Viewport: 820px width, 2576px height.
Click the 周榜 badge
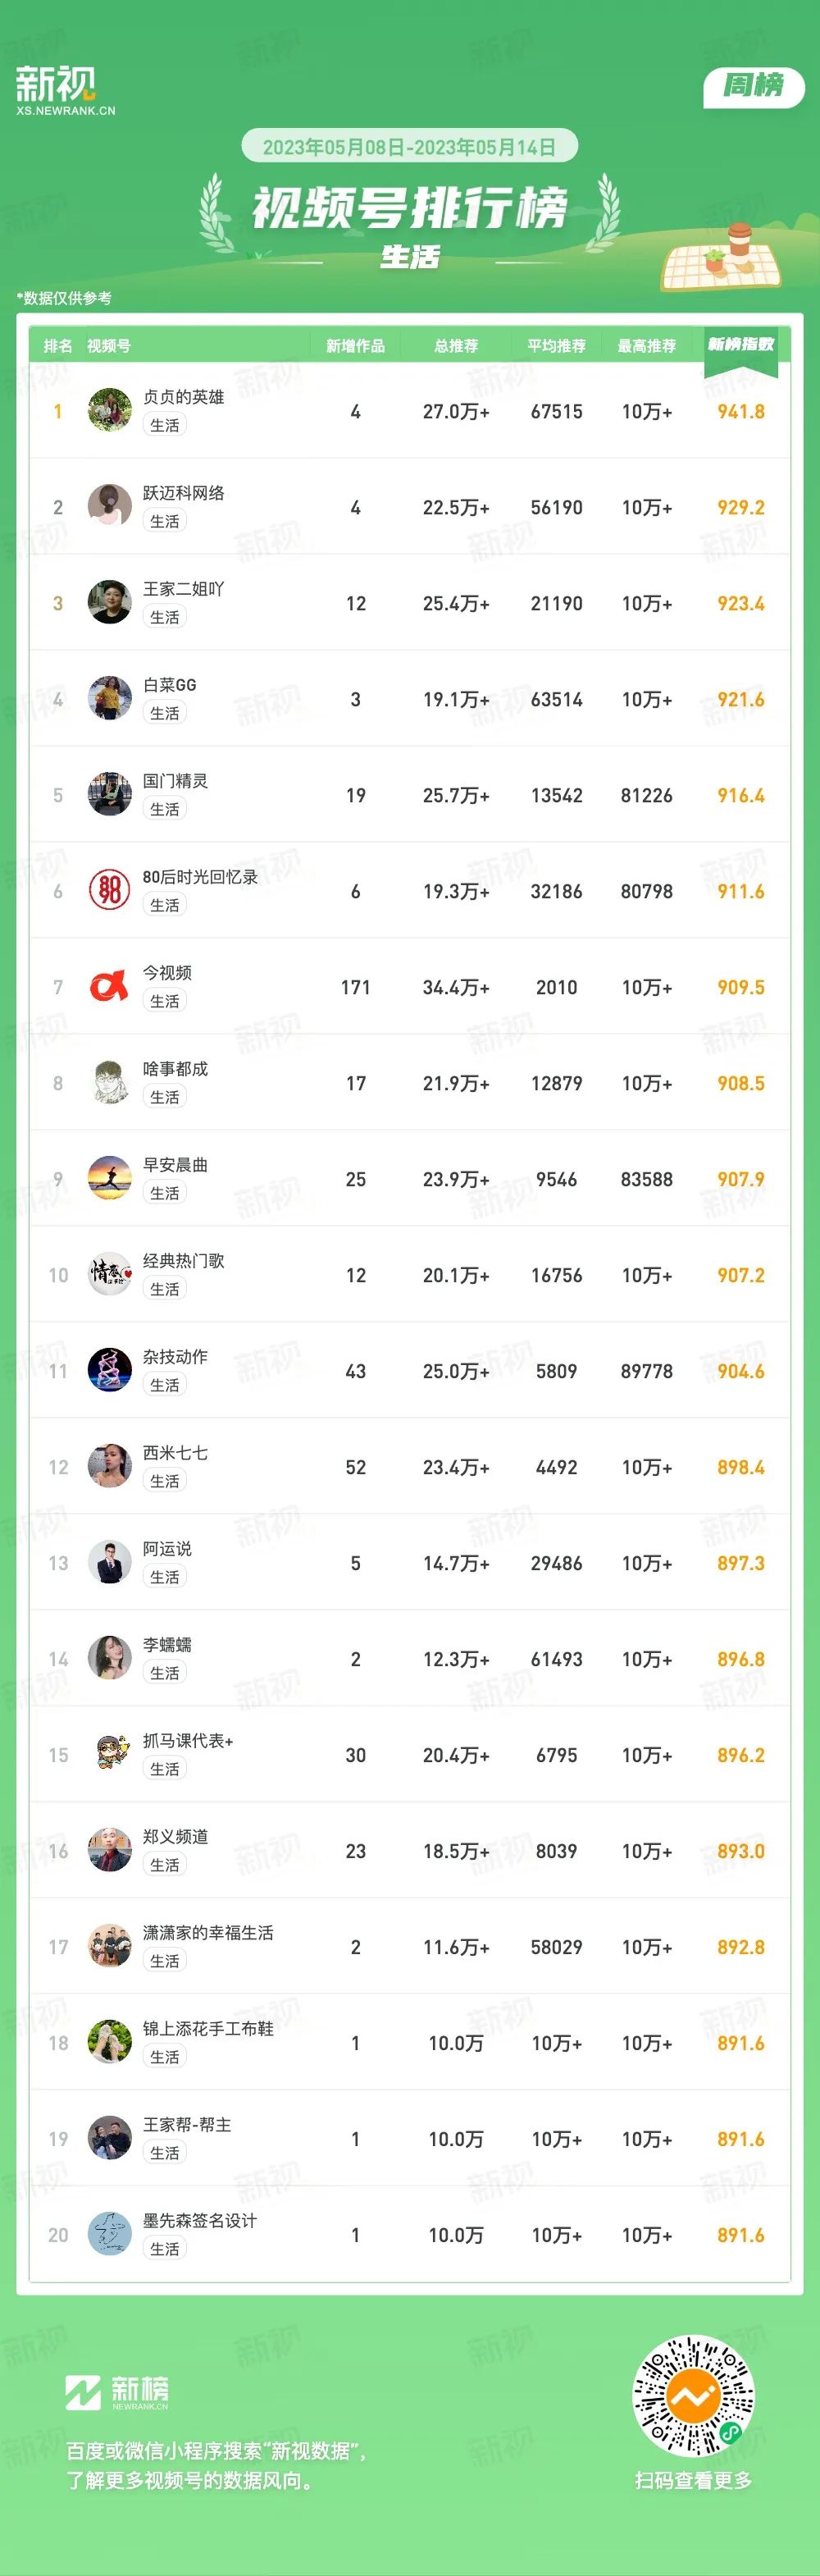click(754, 86)
